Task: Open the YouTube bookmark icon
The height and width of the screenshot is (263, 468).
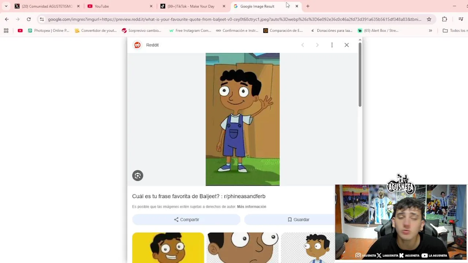Action: click(x=20, y=31)
